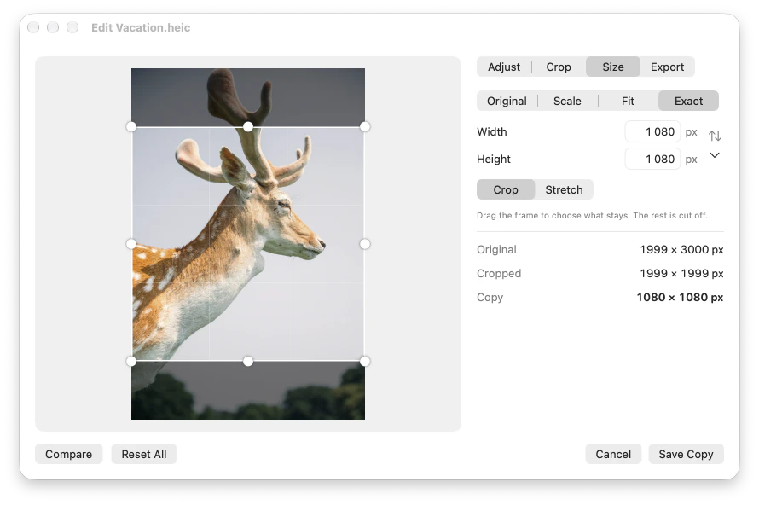Viewport: 759px width, 505px height.
Task: Click left-middle crop frame handle
Action: click(x=131, y=243)
